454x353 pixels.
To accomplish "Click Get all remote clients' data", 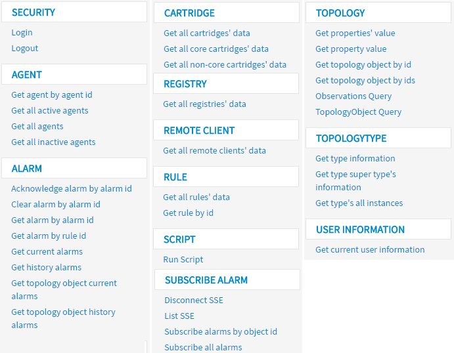I will coord(214,151).
